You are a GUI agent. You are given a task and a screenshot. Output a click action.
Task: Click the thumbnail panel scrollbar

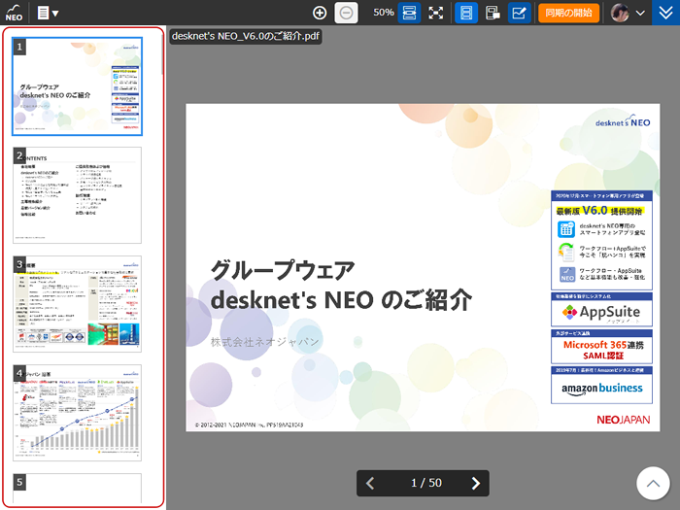click(162, 54)
